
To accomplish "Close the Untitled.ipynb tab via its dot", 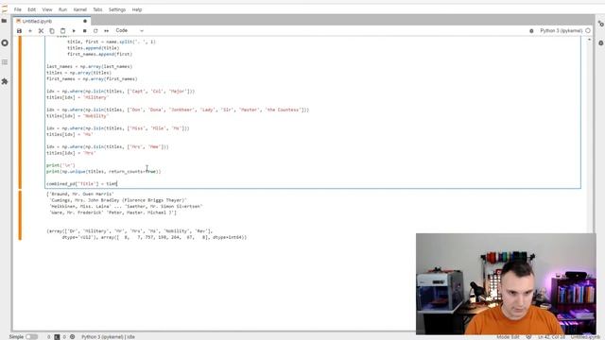I will point(85,21).
